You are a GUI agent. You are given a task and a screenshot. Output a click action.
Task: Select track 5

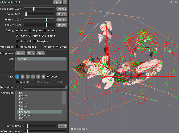[x=43, y=77]
